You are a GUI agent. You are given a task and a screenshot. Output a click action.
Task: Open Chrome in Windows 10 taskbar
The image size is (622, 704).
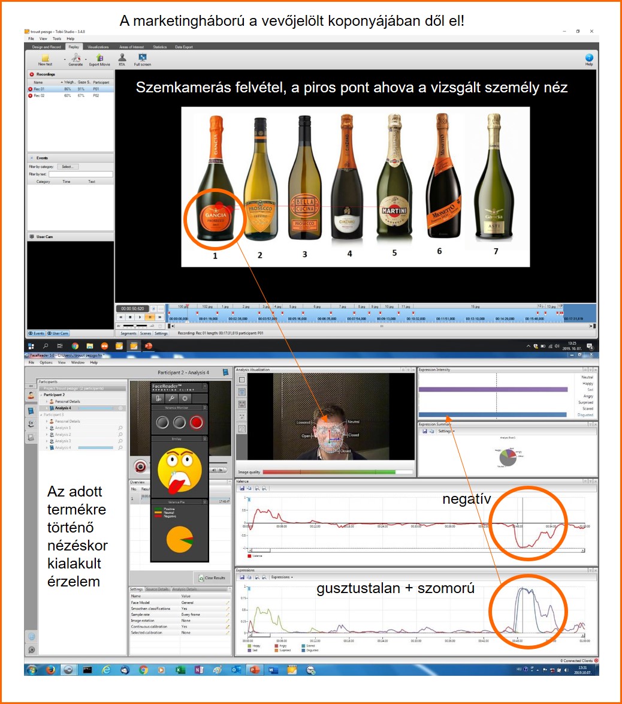click(x=75, y=346)
